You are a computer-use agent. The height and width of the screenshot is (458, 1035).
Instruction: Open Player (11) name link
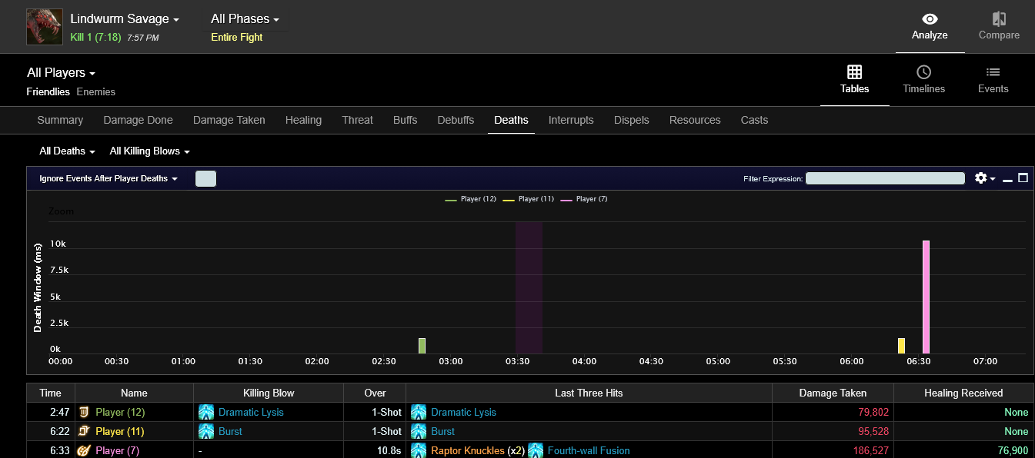(120, 432)
